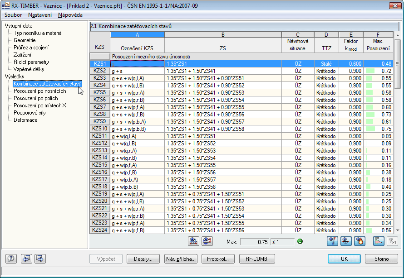
Task: Select Vzpěrné délky tree item
Action: pos(29,69)
